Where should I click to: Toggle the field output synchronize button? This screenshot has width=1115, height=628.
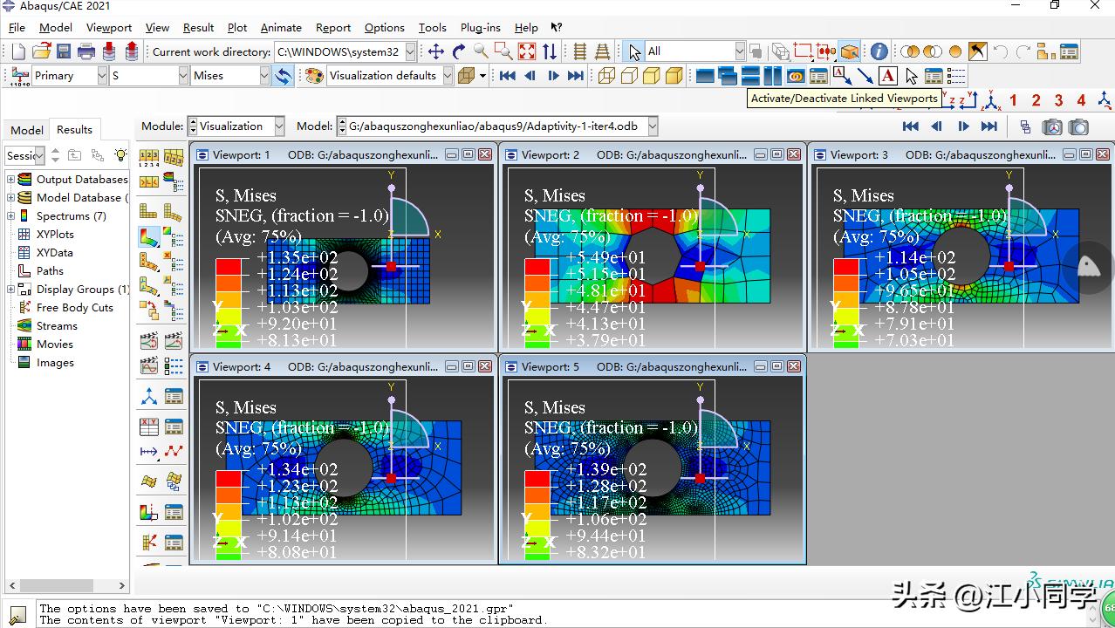pyautogui.click(x=283, y=76)
